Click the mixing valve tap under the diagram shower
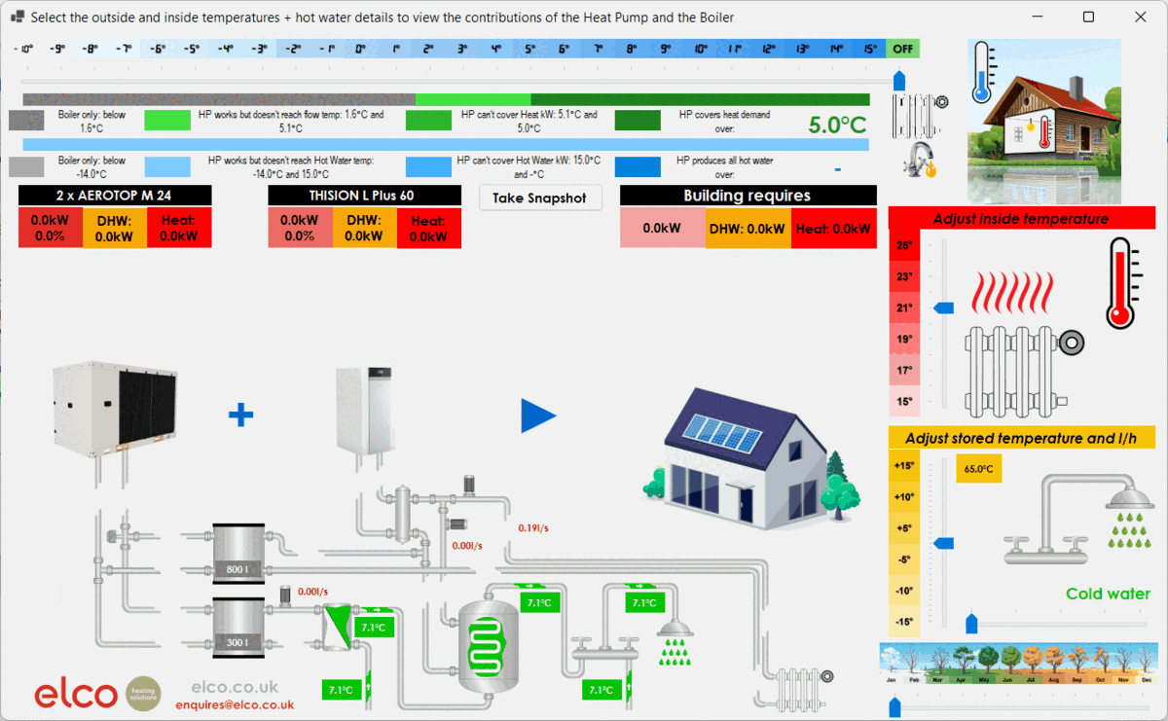1168x721 pixels. pos(603,648)
